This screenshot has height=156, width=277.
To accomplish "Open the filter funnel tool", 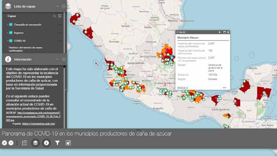I will (57, 143).
